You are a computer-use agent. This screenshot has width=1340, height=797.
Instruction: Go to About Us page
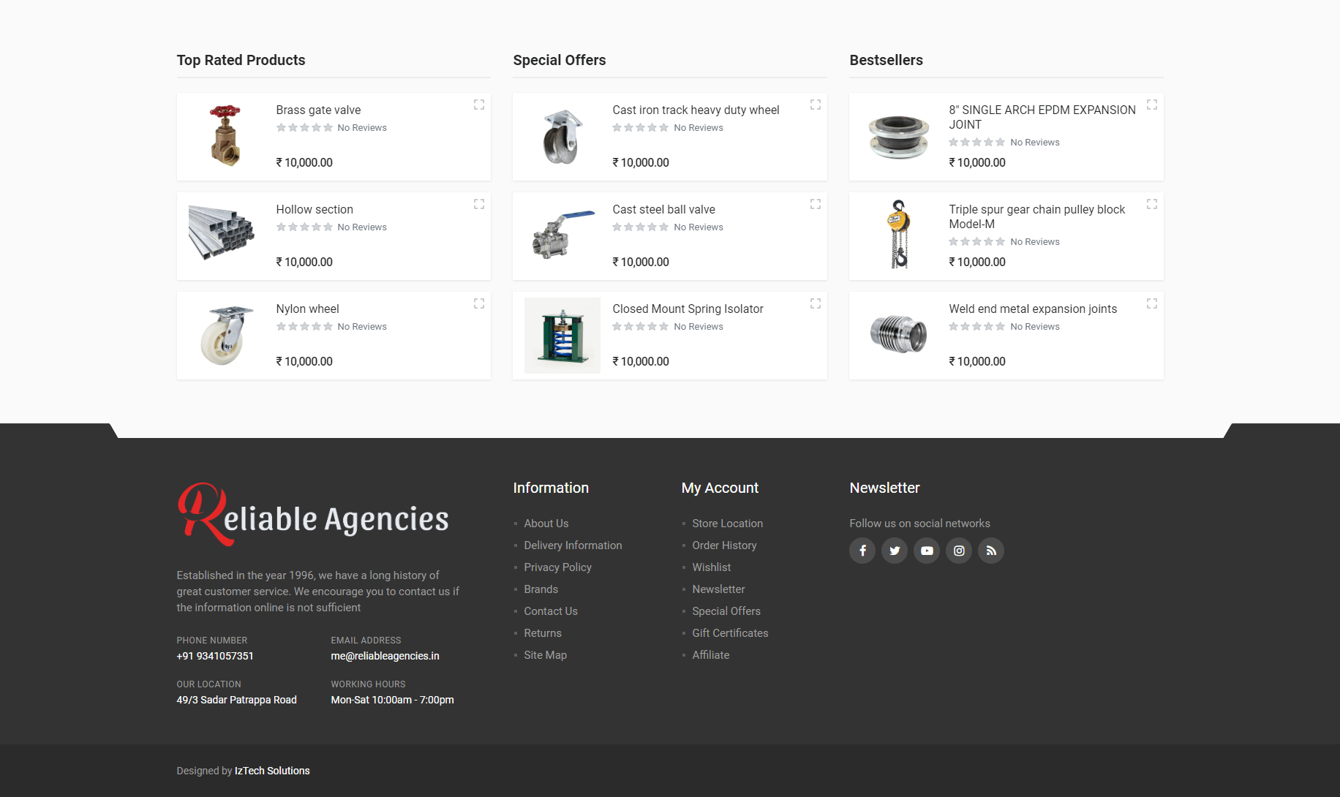(x=546, y=524)
